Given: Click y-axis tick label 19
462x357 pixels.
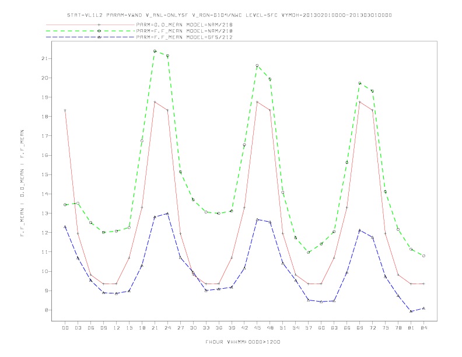Looking at the screenshot, I should pos(44,97).
